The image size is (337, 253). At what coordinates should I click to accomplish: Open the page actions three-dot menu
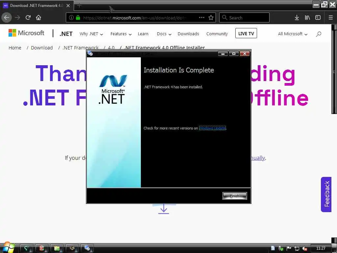pos(202,18)
